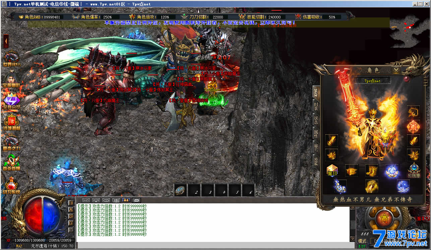The width and height of the screenshot is (431, 250).
Task: Select empty hotbar slot 3
Action: pos(208,190)
